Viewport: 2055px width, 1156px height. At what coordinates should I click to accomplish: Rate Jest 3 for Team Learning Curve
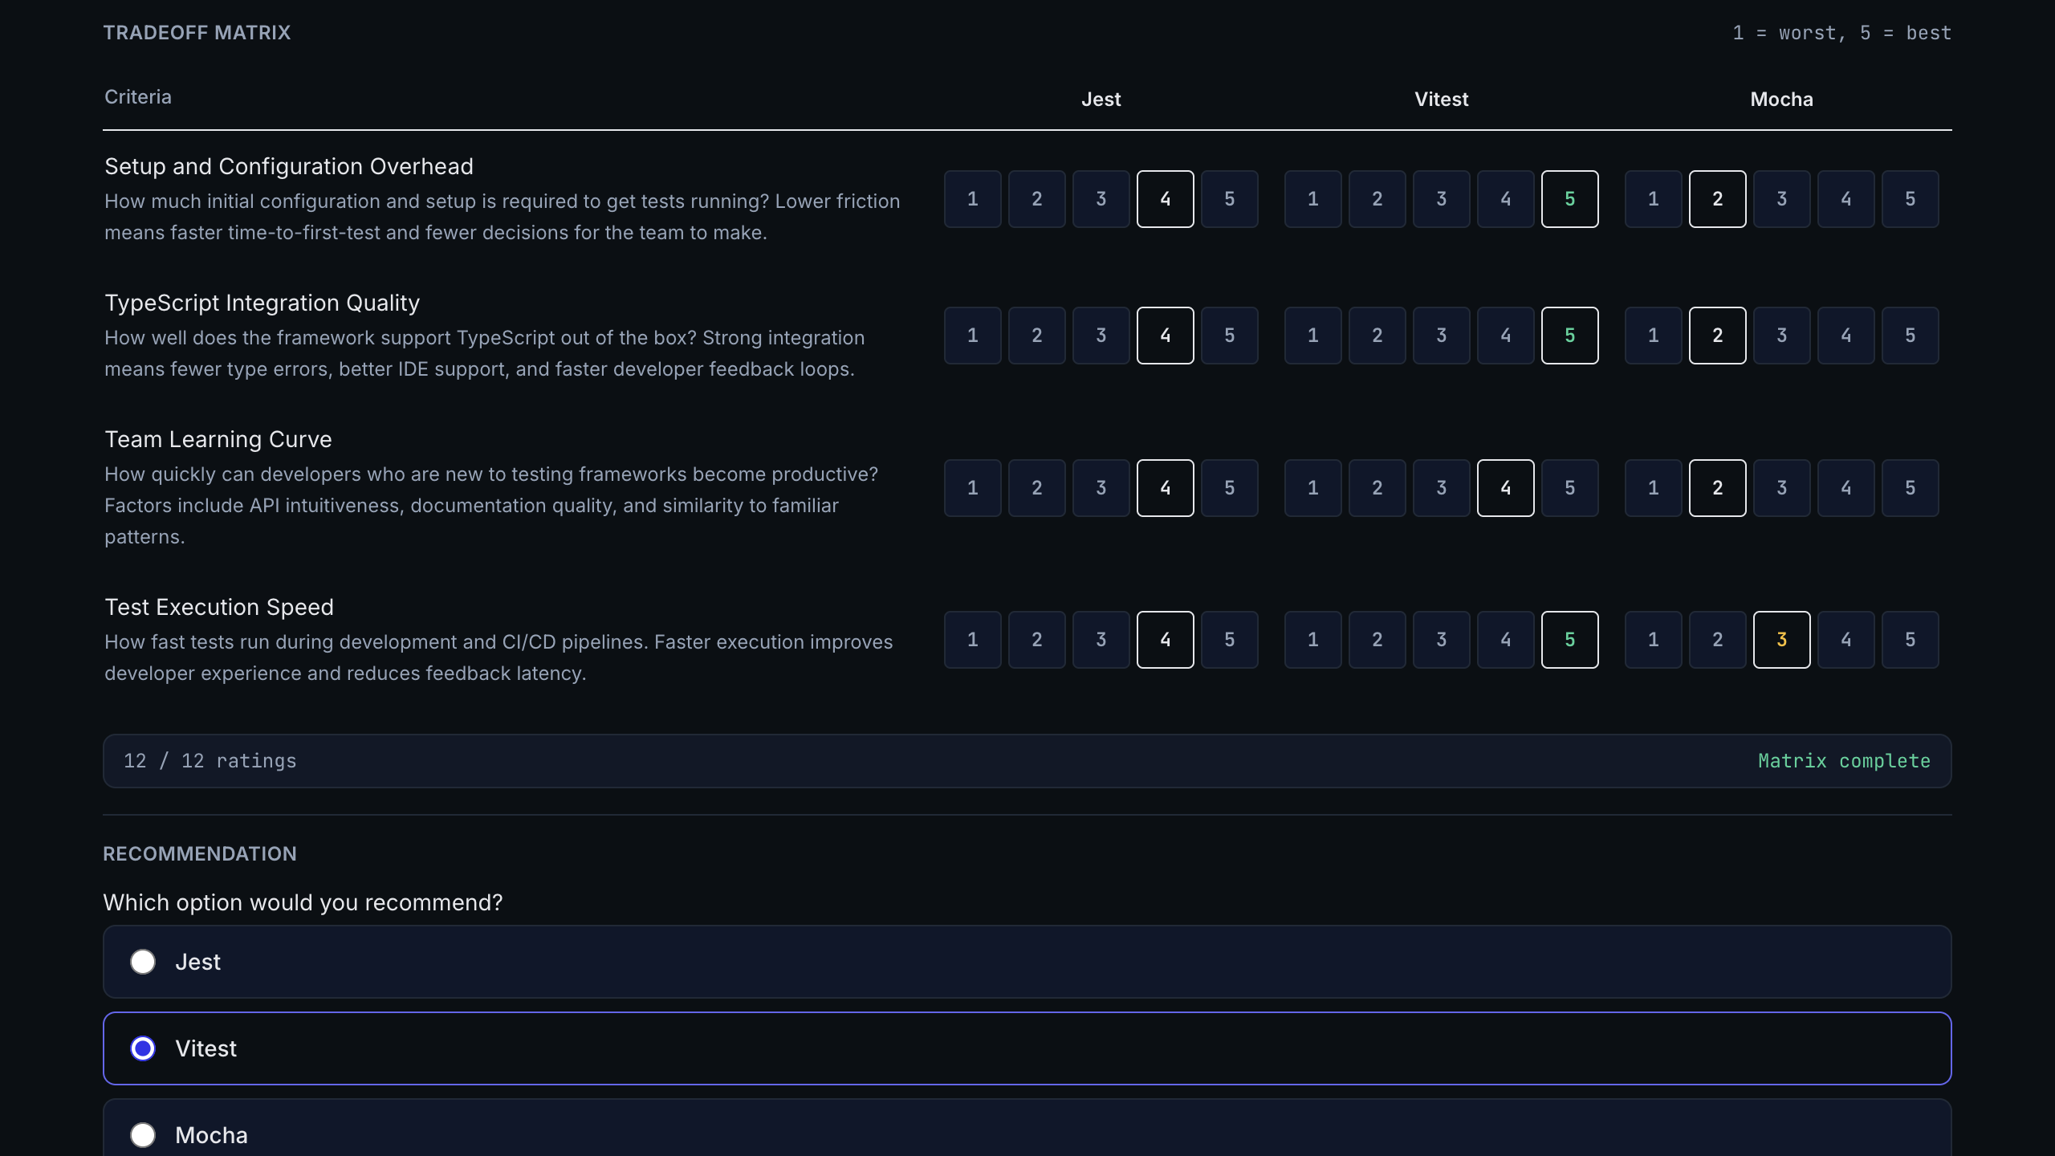point(1101,487)
